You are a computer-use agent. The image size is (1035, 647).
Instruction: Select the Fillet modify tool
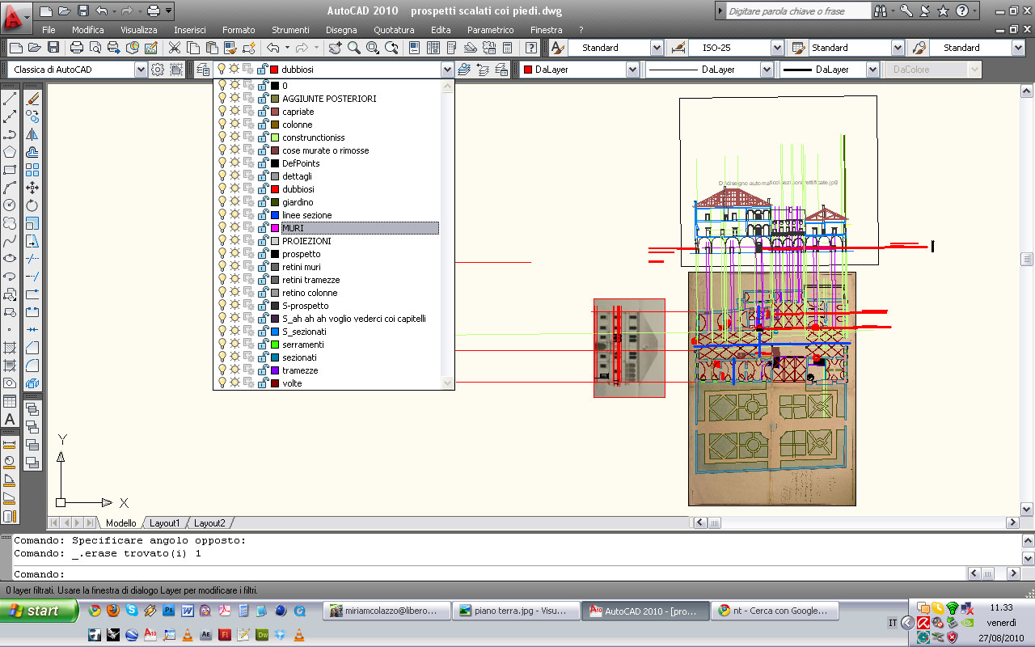click(32, 366)
